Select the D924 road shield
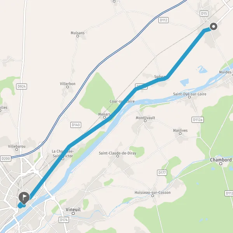This screenshot has height=233, width=233. tap(21, 86)
